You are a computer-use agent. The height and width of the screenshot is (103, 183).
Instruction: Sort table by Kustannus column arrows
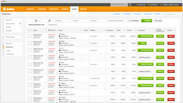[114, 30]
